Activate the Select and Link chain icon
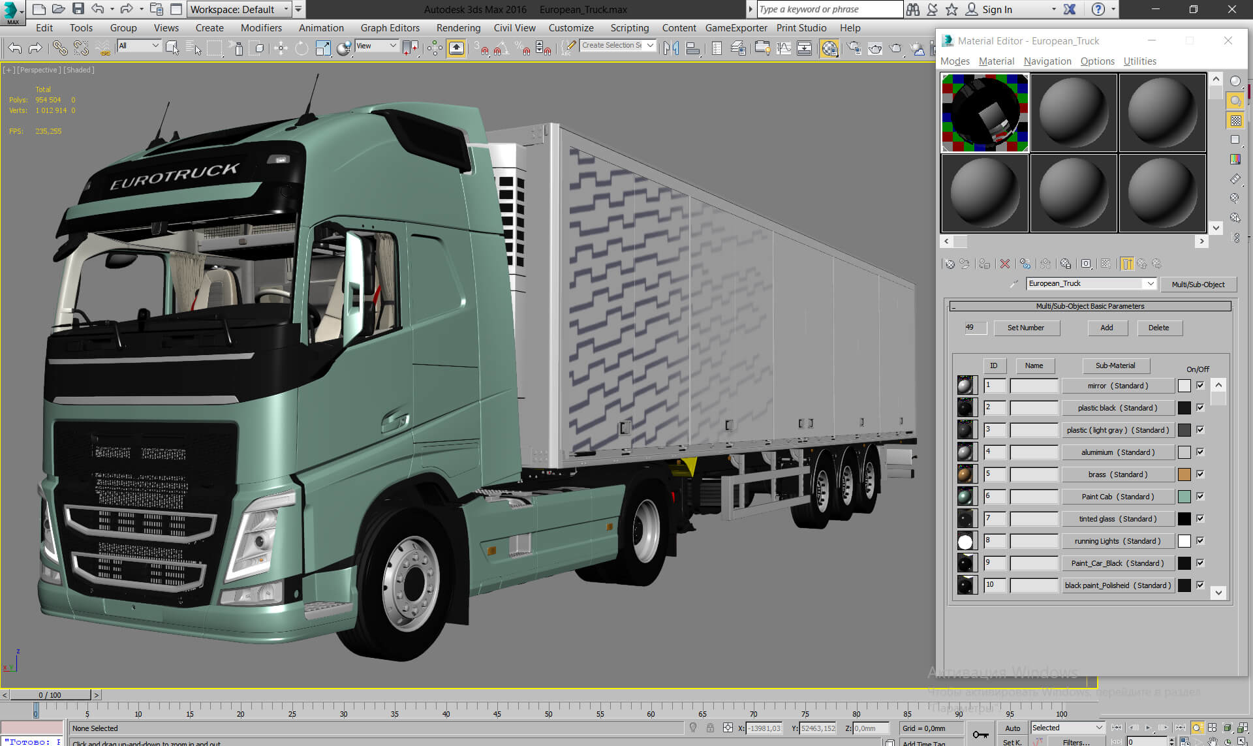The width and height of the screenshot is (1253, 746). point(60,48)
